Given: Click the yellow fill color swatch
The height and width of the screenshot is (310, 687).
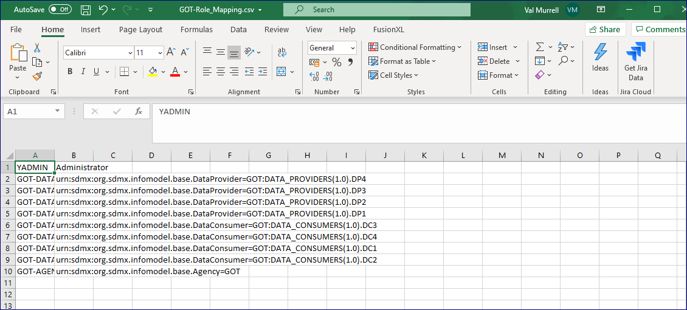Looking at the screenshot, I should 152,72.
